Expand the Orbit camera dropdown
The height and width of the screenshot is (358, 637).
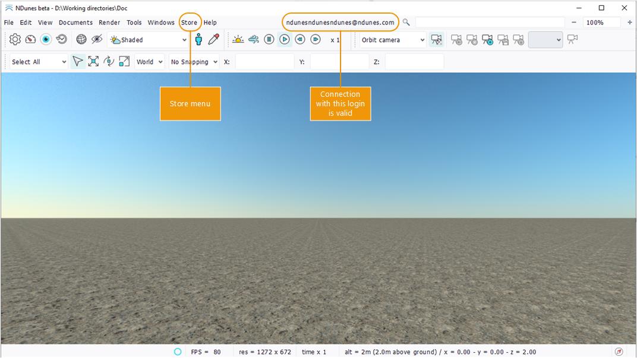click(x=393, y=40)
